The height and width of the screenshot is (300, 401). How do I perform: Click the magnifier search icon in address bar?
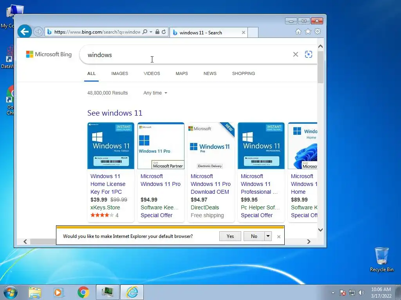[x=145, y=32]
